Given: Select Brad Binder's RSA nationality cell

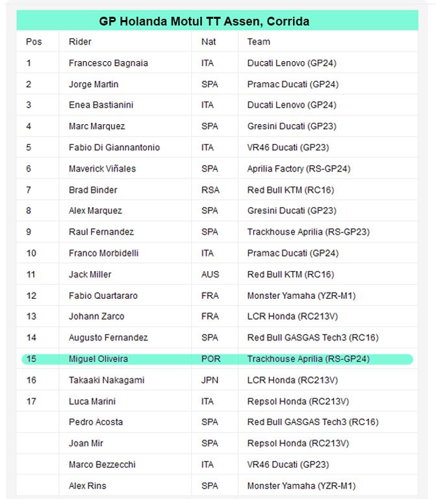Looking at the screenshot, I should coord(211,190).
